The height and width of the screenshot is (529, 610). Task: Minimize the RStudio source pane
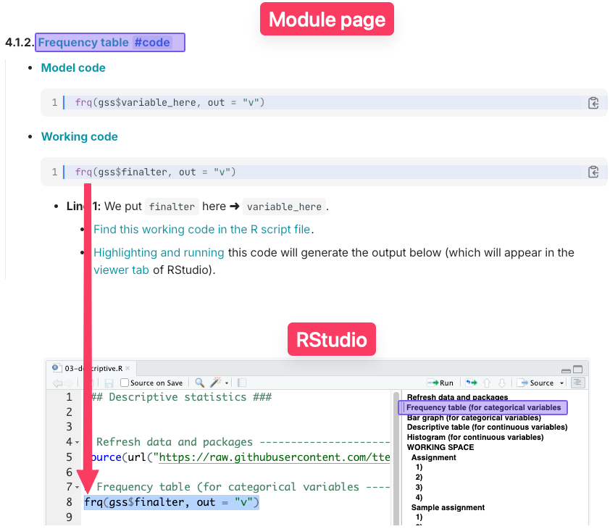click(x=566, y=370)
